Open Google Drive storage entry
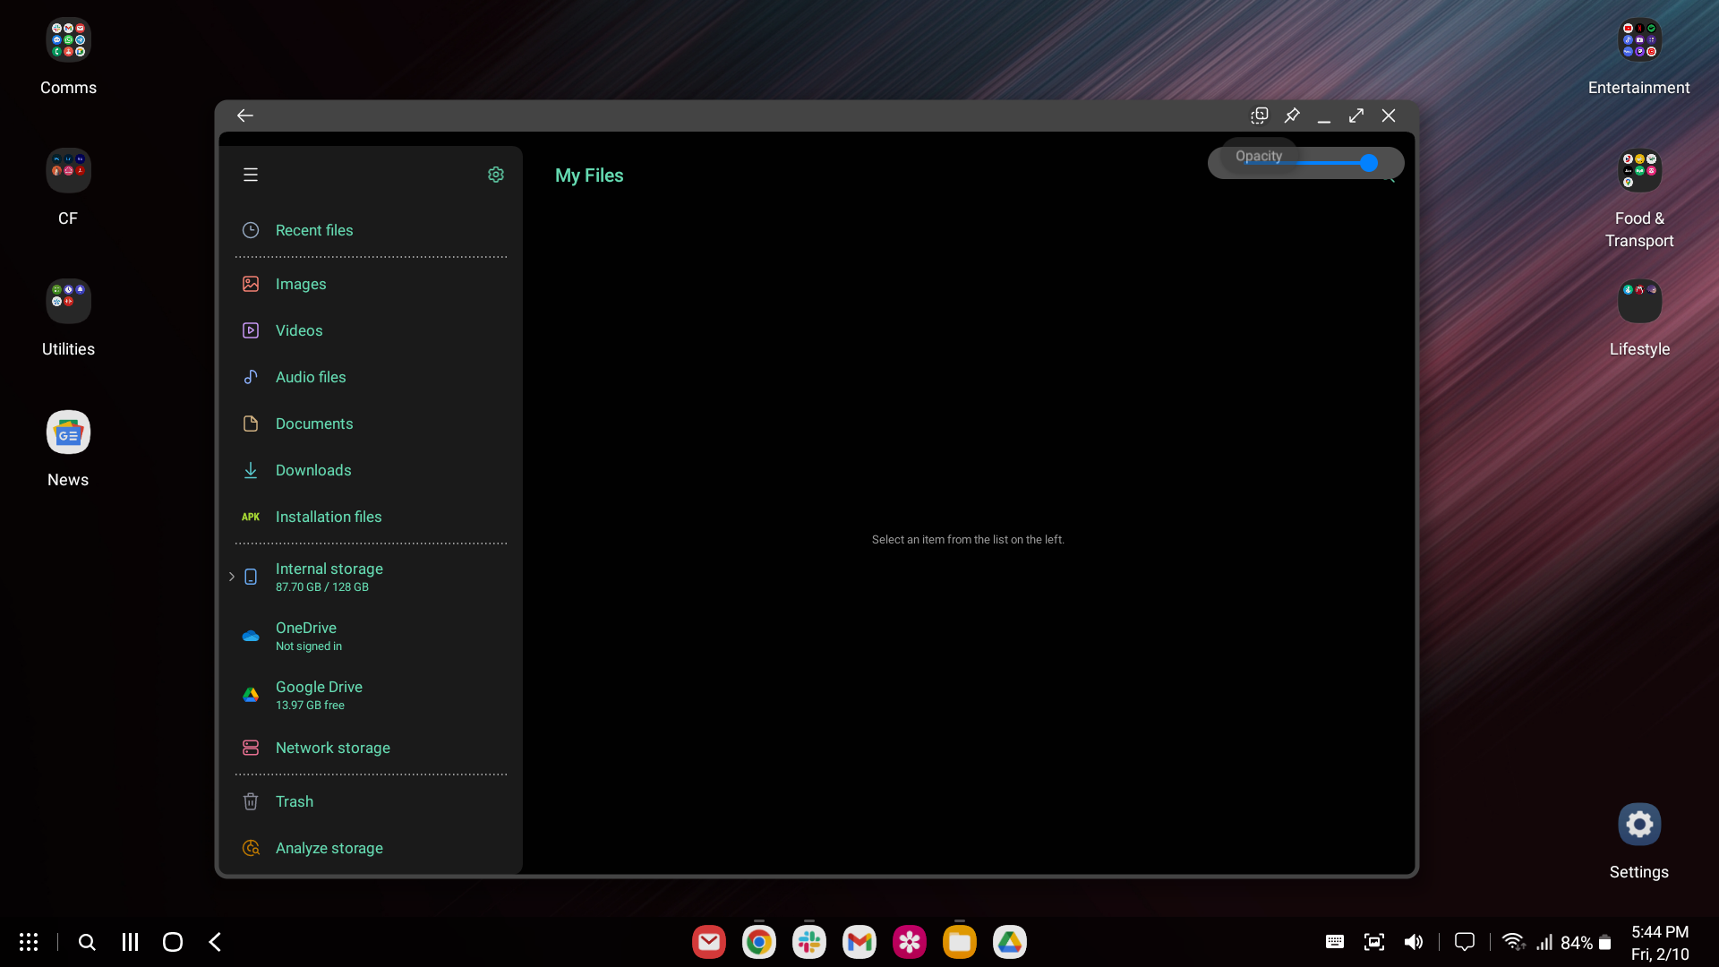The image size is (1719, 967). [x=319, y=695]
